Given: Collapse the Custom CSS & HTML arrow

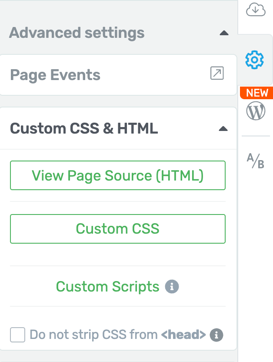Looking at the screenshot, I should point(223,129).
